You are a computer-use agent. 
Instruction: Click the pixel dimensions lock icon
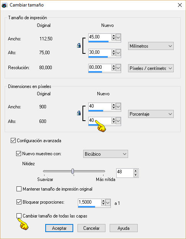tap(79, 113)
